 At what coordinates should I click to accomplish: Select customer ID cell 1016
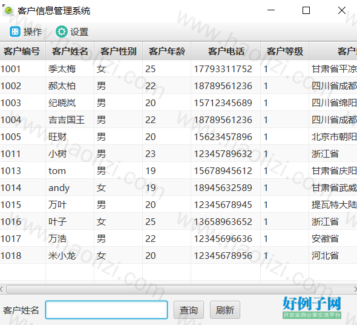pos(23,221)
